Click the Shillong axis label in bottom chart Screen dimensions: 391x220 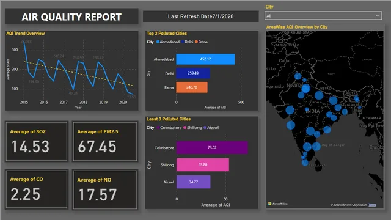click(x=167, y=165)
